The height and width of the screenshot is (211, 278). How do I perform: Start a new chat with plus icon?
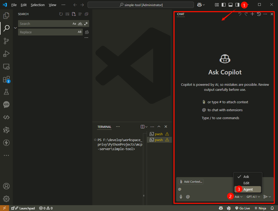click(252, 14)
